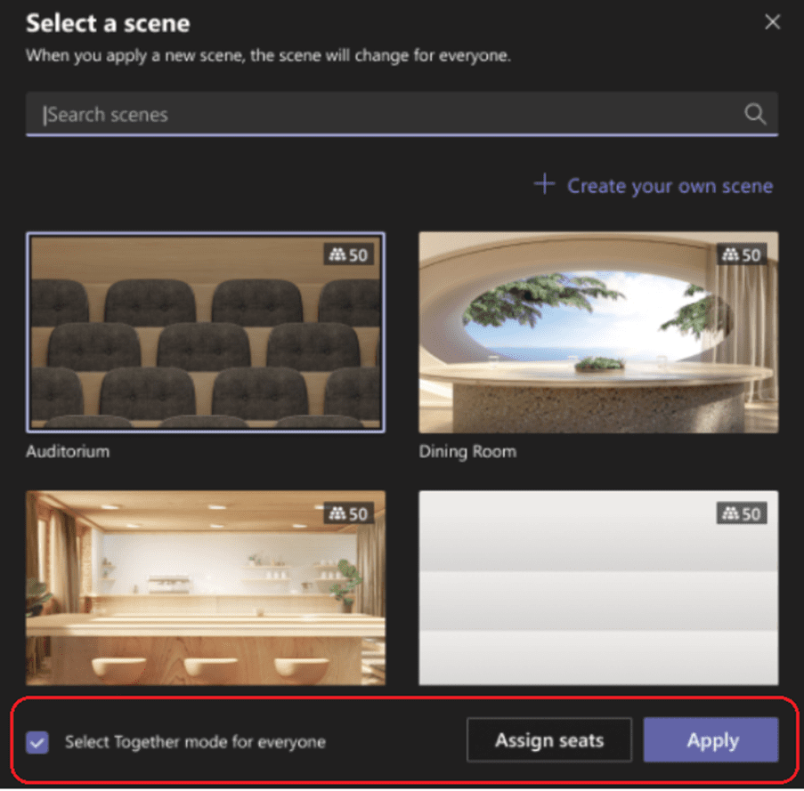This screenshot has height=791, width=804.
Task: Click the magnifying glass search icon
Action: point(754,114)
